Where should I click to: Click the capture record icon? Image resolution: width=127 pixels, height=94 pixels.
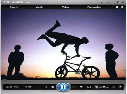(x=114, y=87)
